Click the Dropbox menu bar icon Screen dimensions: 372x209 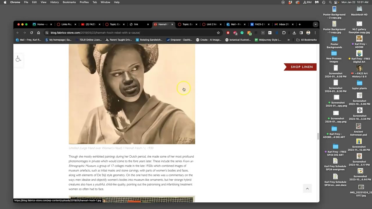coord(290,2)
